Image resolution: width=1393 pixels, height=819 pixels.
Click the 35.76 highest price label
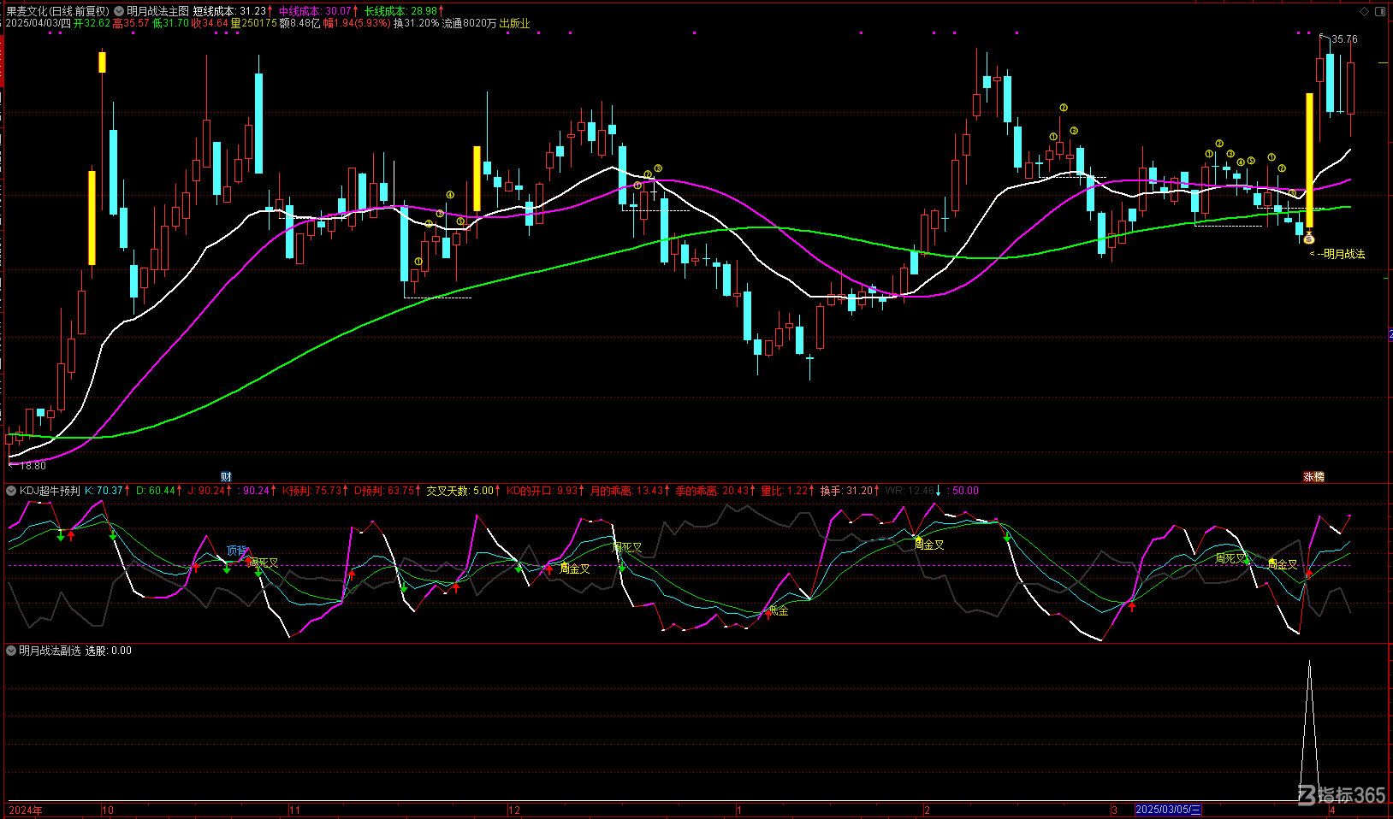tap(1344, 38)
